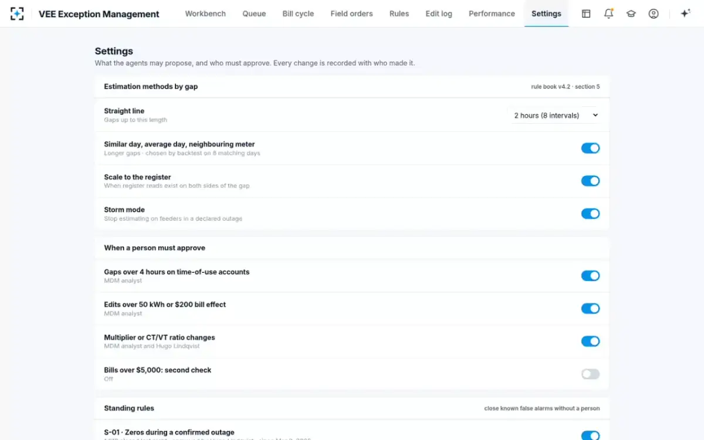Click the Storm mode label
This screenshot has width=704, height=440.
click(x=124, y=209)
